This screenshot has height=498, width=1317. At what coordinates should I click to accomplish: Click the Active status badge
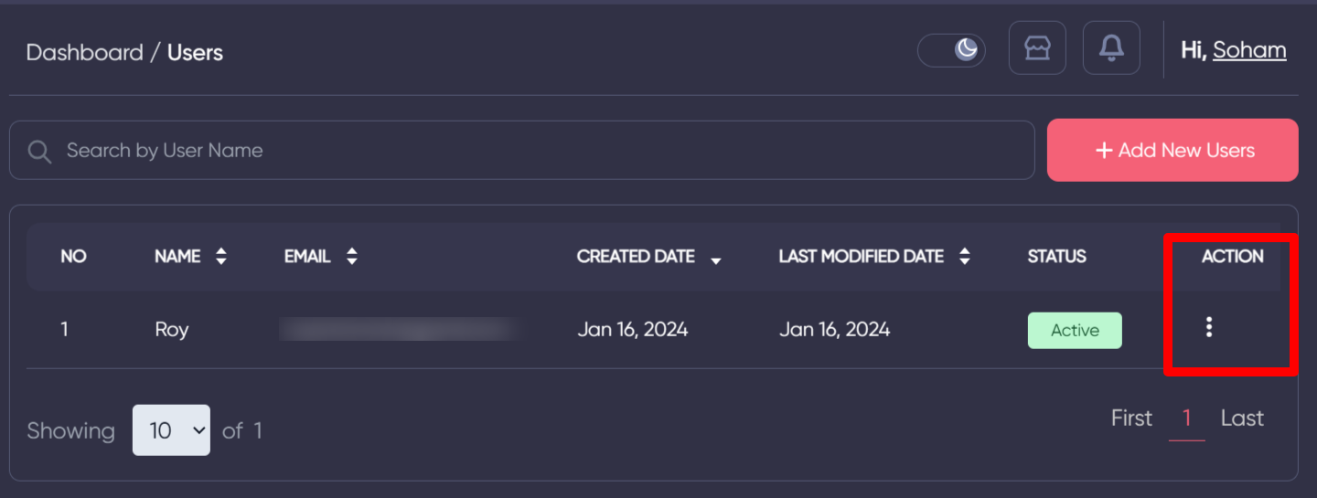1075,331
